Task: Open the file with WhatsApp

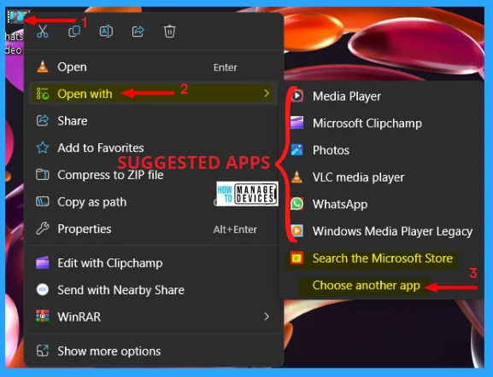Action: pyautogui.click(x=382, y=204)
